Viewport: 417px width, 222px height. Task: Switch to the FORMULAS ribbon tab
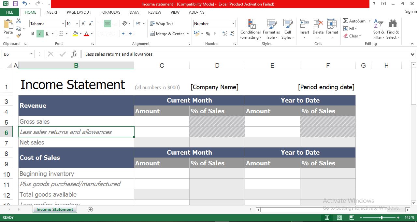click(x=110, y=12)
